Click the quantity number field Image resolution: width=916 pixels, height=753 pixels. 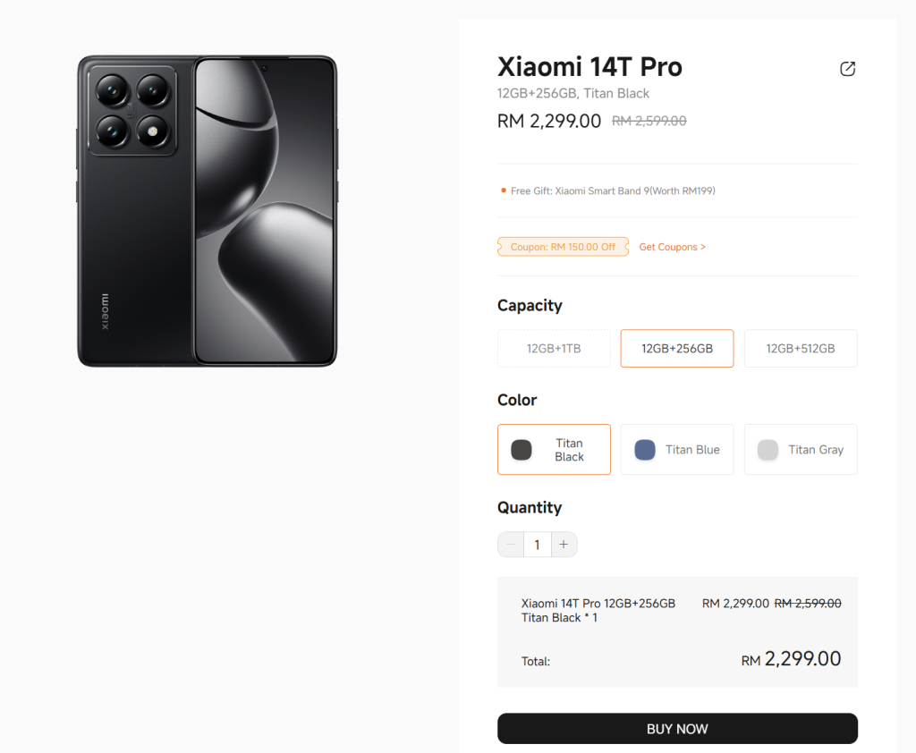click(537, 545)
